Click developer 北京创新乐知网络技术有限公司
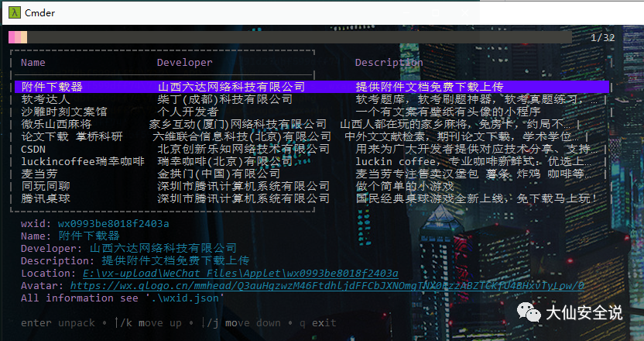This screenshot has height=341, width=644. [244, 149]
